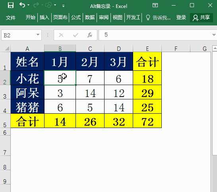Select cell C5 with value 26

(90, 121)
